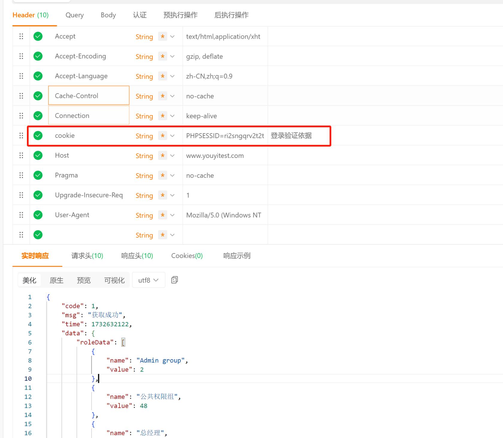Disable the Accept-Language header checkmark
503x438 pixels.
pyautogui.click(x=38, y=76)
